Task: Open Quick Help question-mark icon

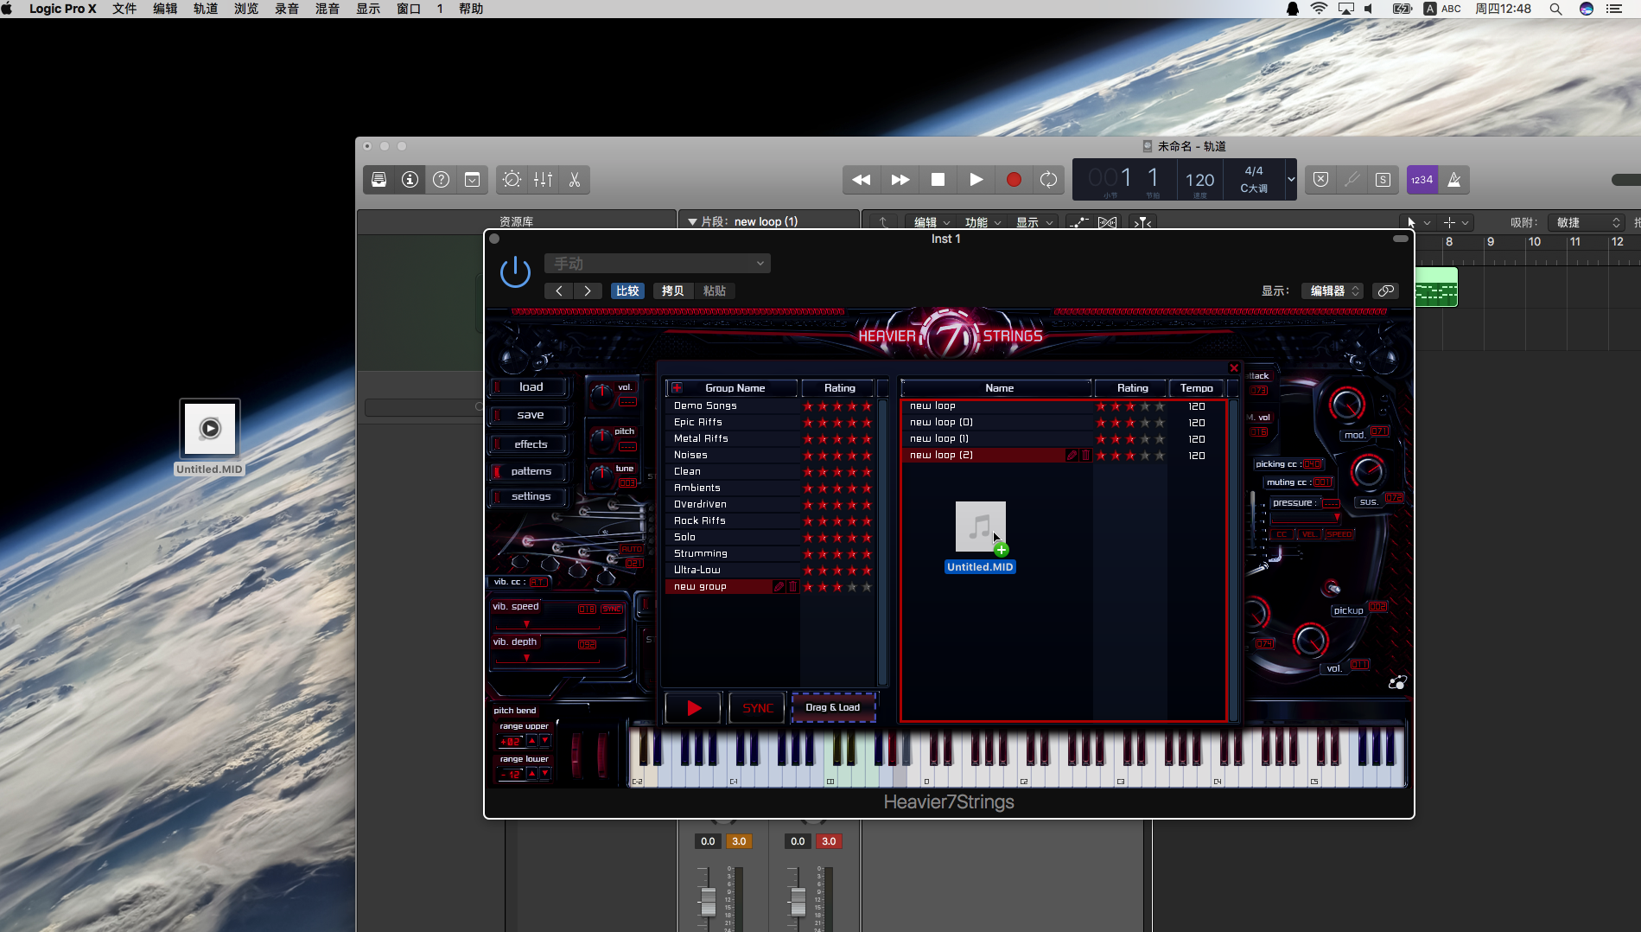Action: click(441, 180)
